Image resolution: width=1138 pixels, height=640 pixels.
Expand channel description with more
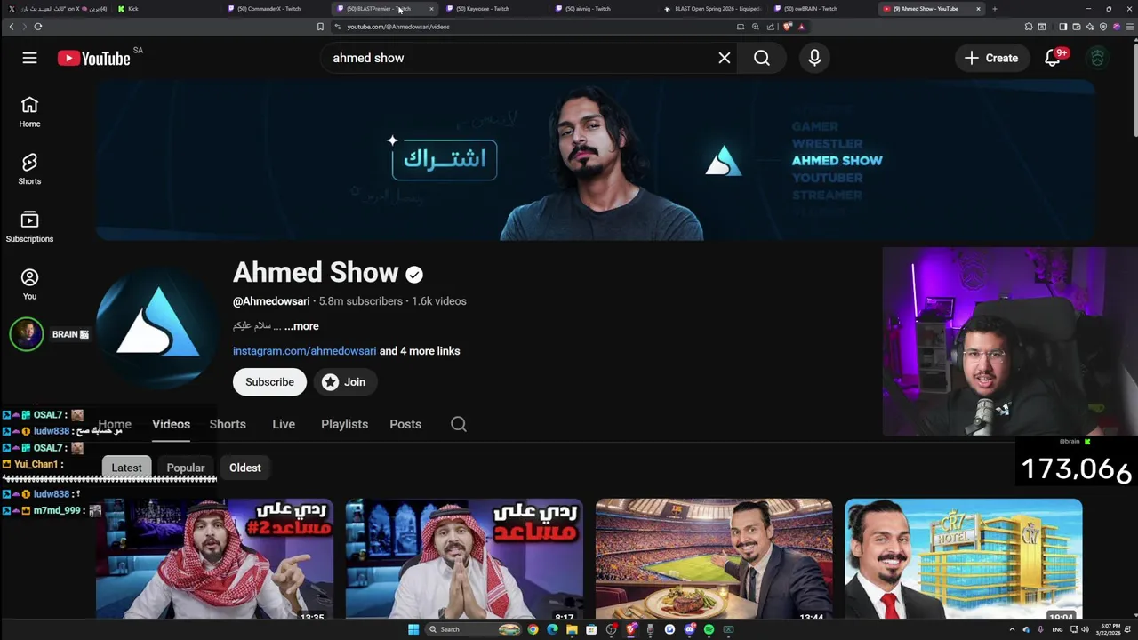[x=301, y=326]
